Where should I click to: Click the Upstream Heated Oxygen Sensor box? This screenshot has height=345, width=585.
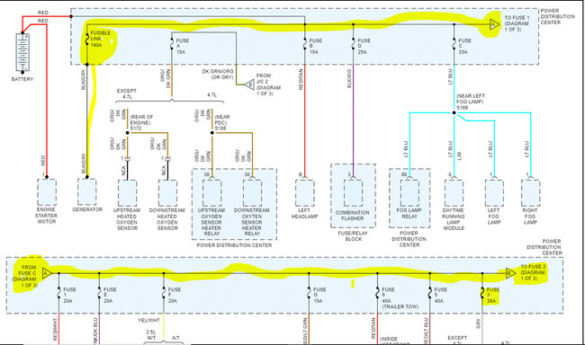tap(128, 193)
